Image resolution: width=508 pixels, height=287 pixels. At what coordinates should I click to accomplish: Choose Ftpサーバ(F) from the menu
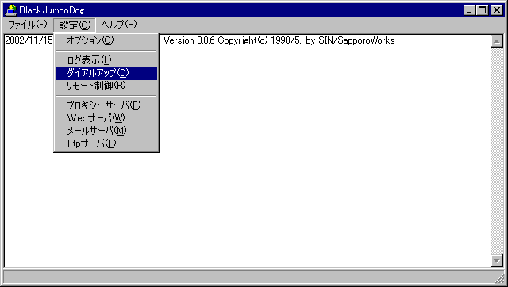[x=106, y=143]
